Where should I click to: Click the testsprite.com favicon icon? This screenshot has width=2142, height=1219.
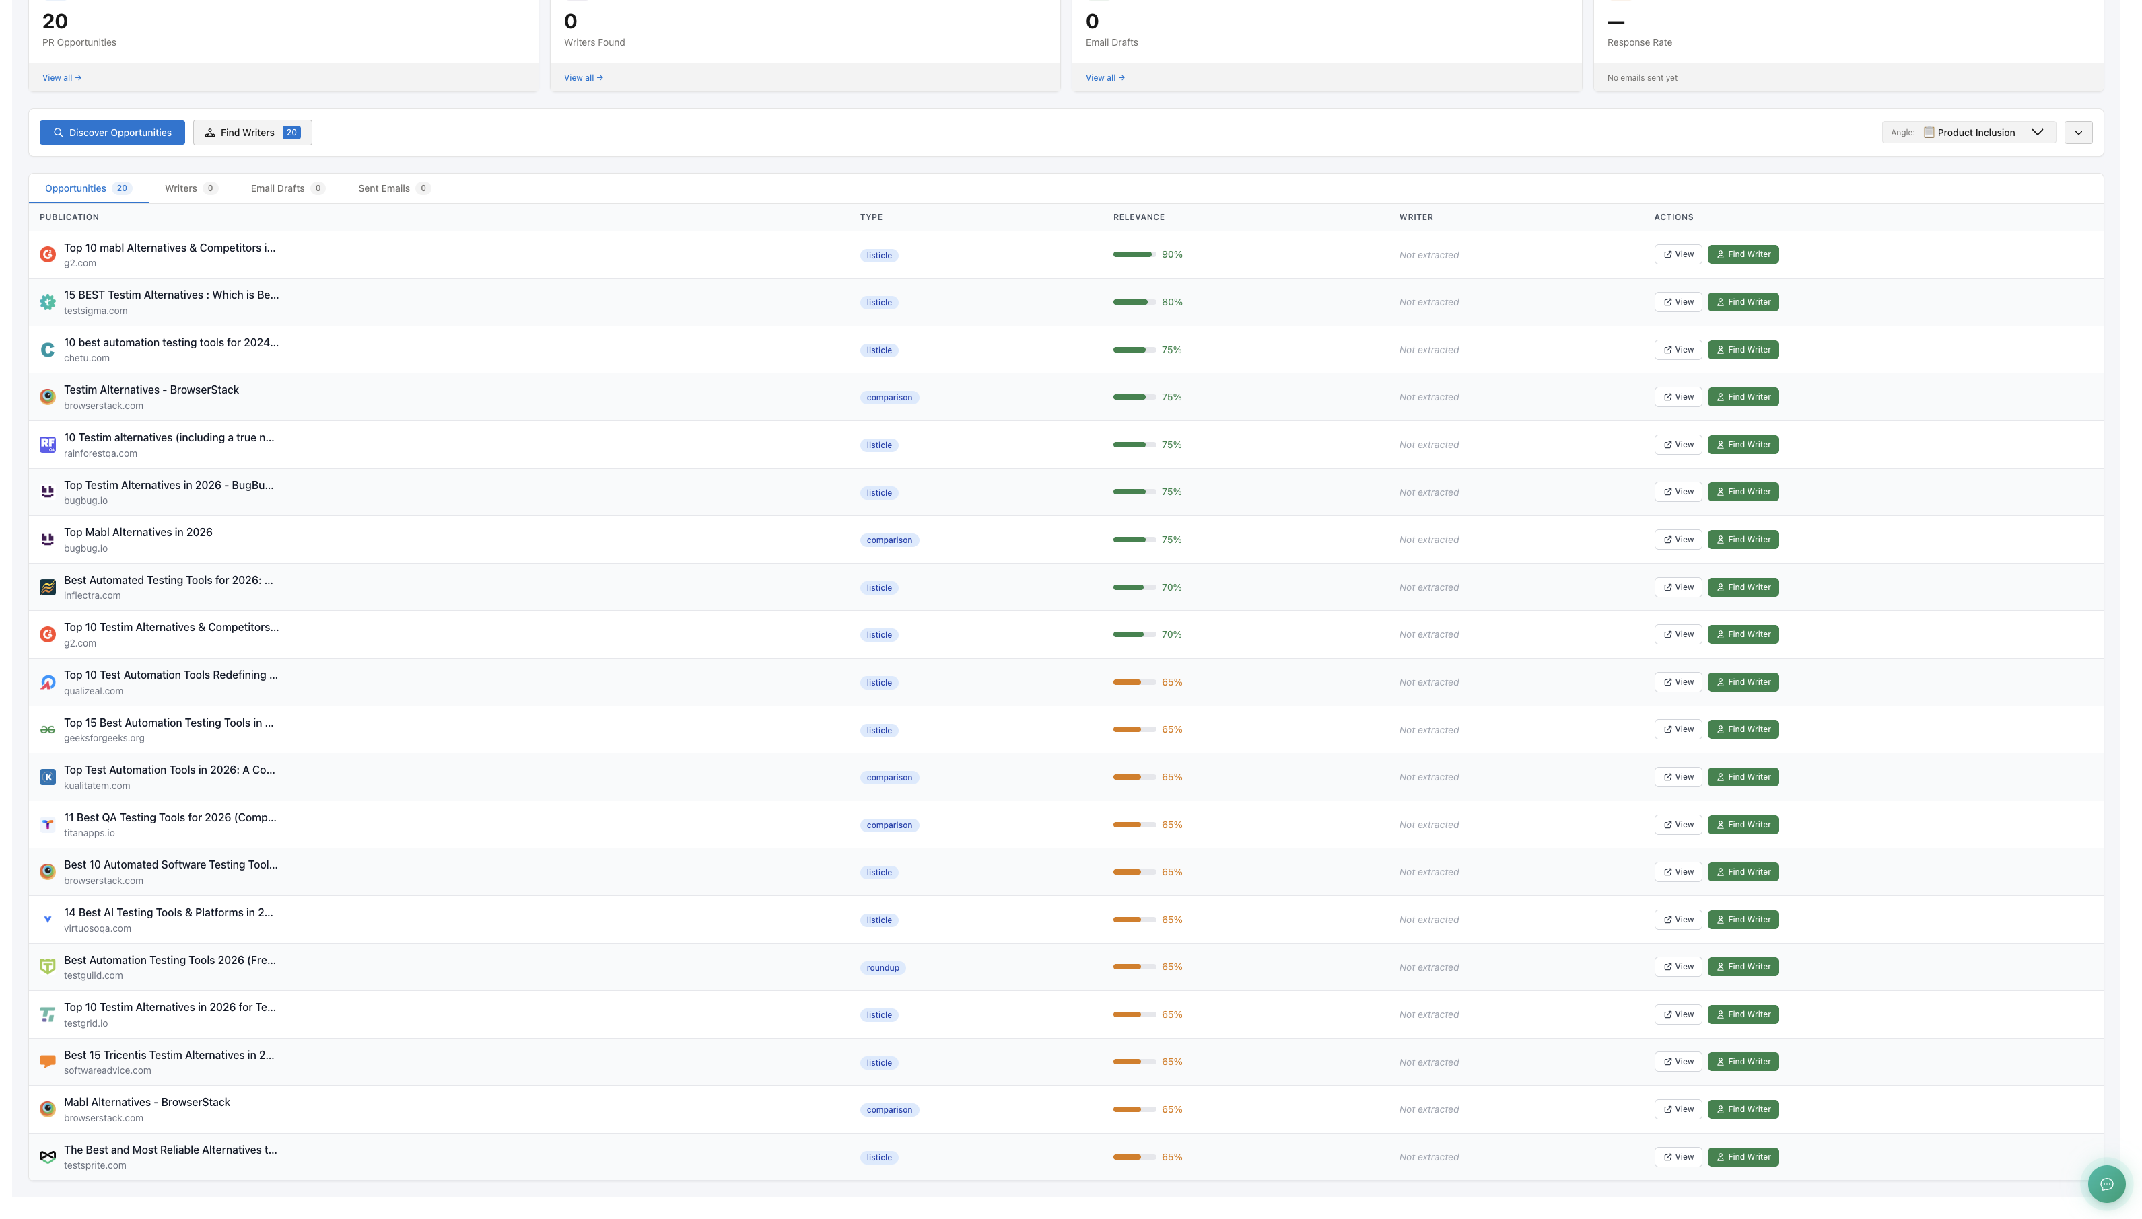pos(48,1157)
